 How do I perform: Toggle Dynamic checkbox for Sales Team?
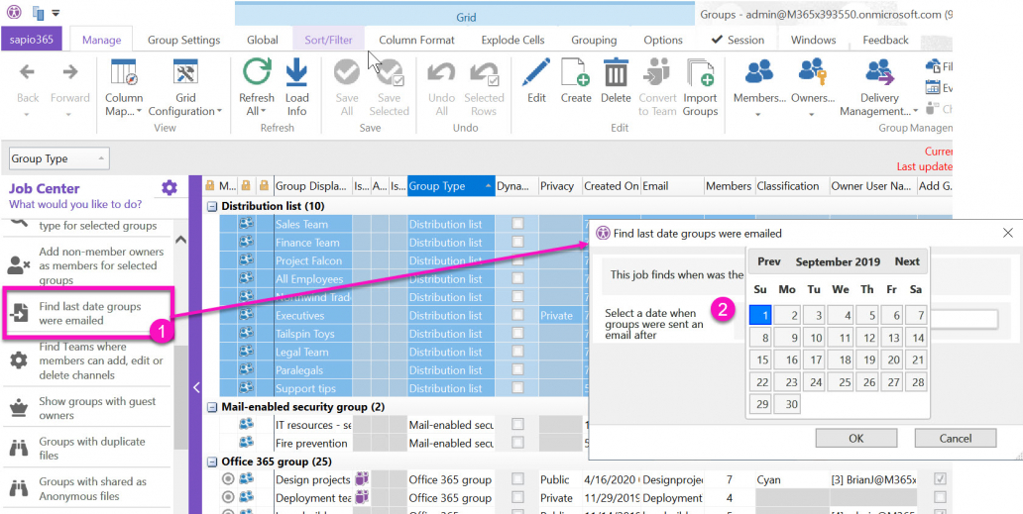517,224
